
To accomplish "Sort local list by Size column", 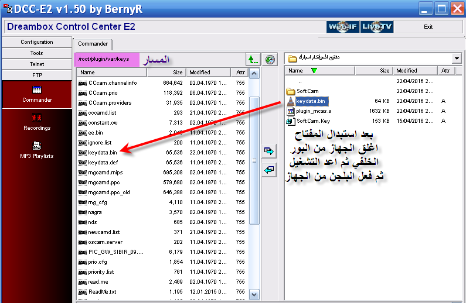I will pos(373,71).
